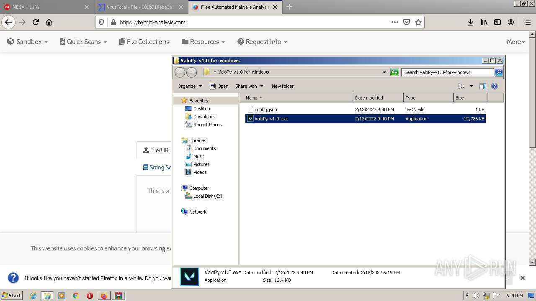Expand the view options dropdown arrow
The height and width of the screenshot is (301, 536).
point(472,86)
